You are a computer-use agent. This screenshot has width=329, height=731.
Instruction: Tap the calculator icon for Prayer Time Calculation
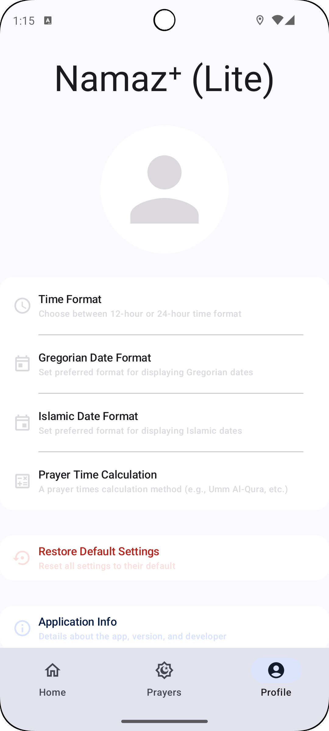(x=22, y=481)
